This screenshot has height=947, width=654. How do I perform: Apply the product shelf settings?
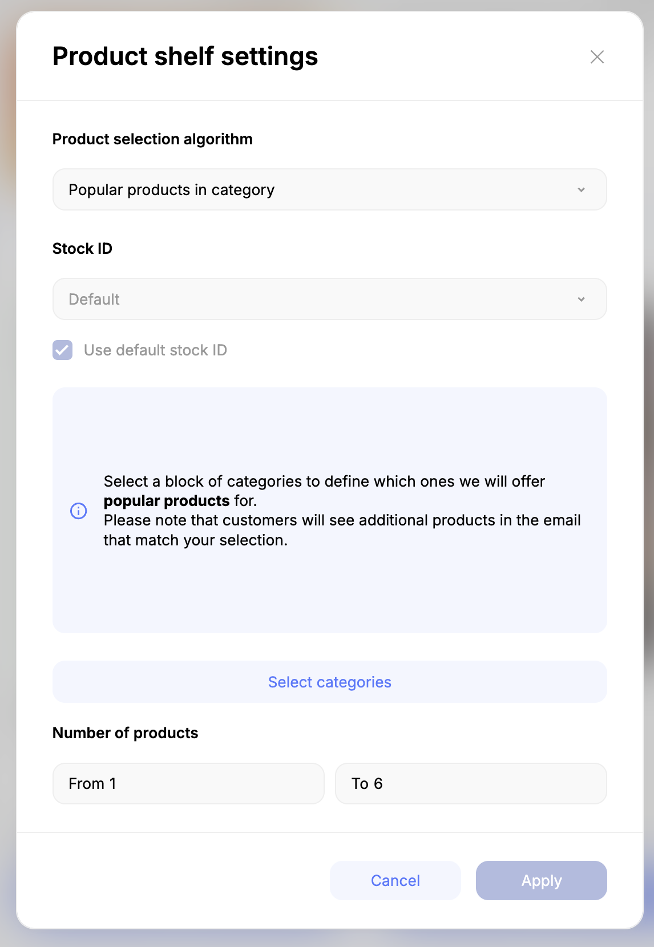click(x=541, y=881)
